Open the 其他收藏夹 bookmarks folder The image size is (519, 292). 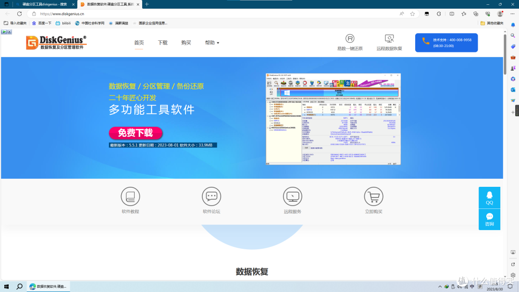pos(492,23)
